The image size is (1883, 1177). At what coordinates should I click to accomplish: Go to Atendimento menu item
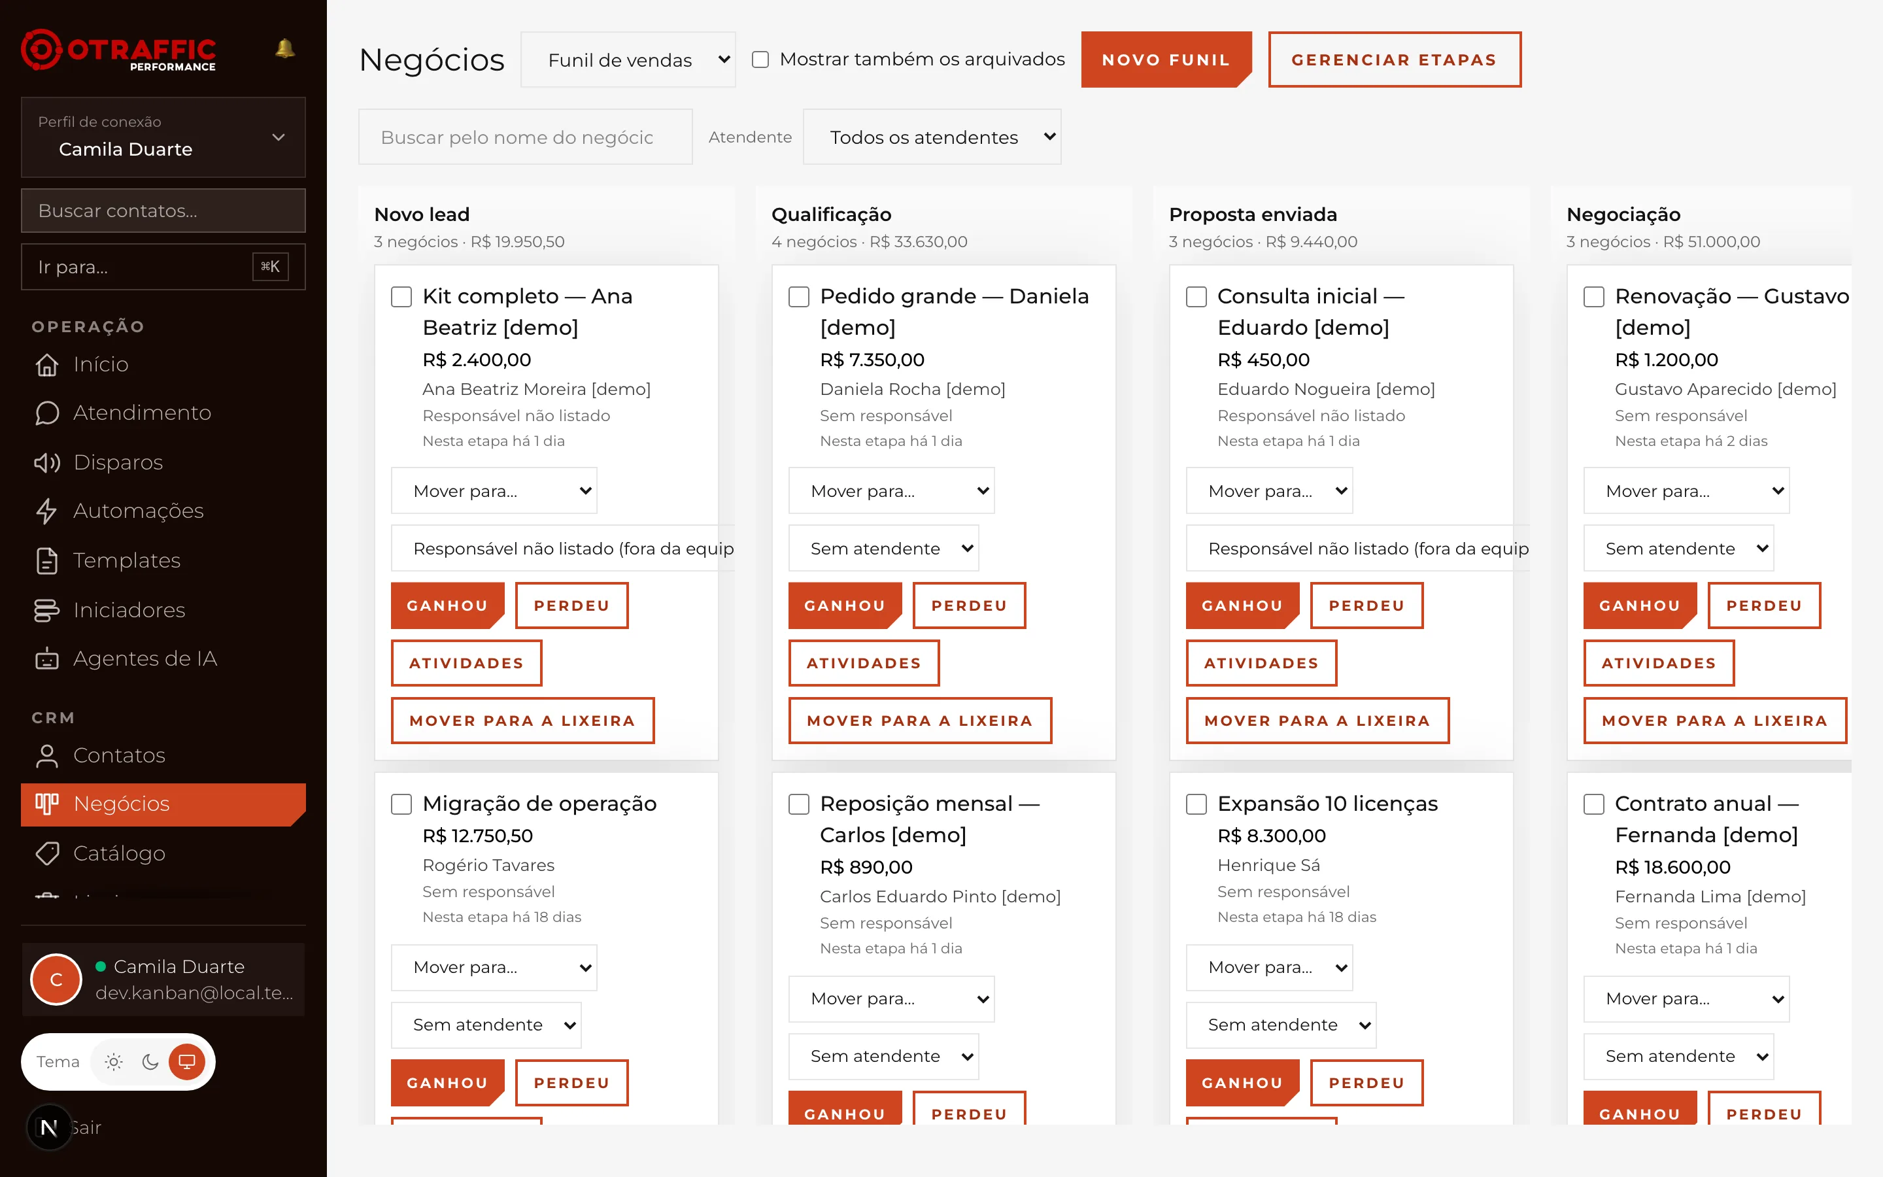tap(163, 413)
